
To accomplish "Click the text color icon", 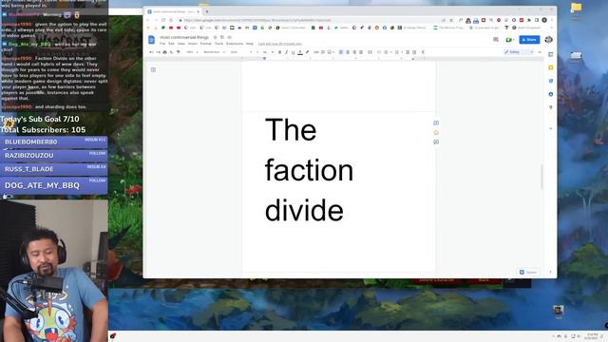I will 300,52.
